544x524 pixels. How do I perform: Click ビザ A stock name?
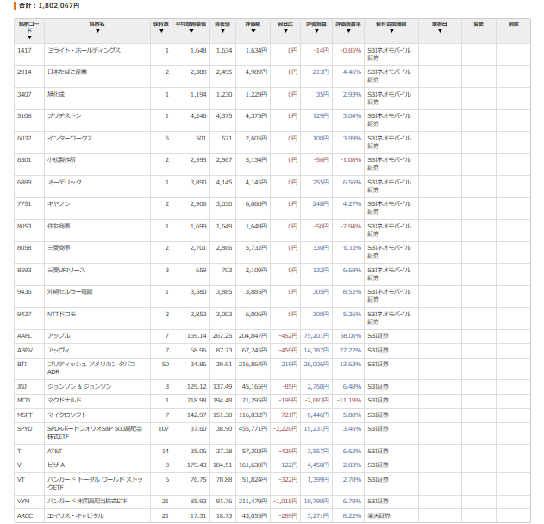pos(56,465)
